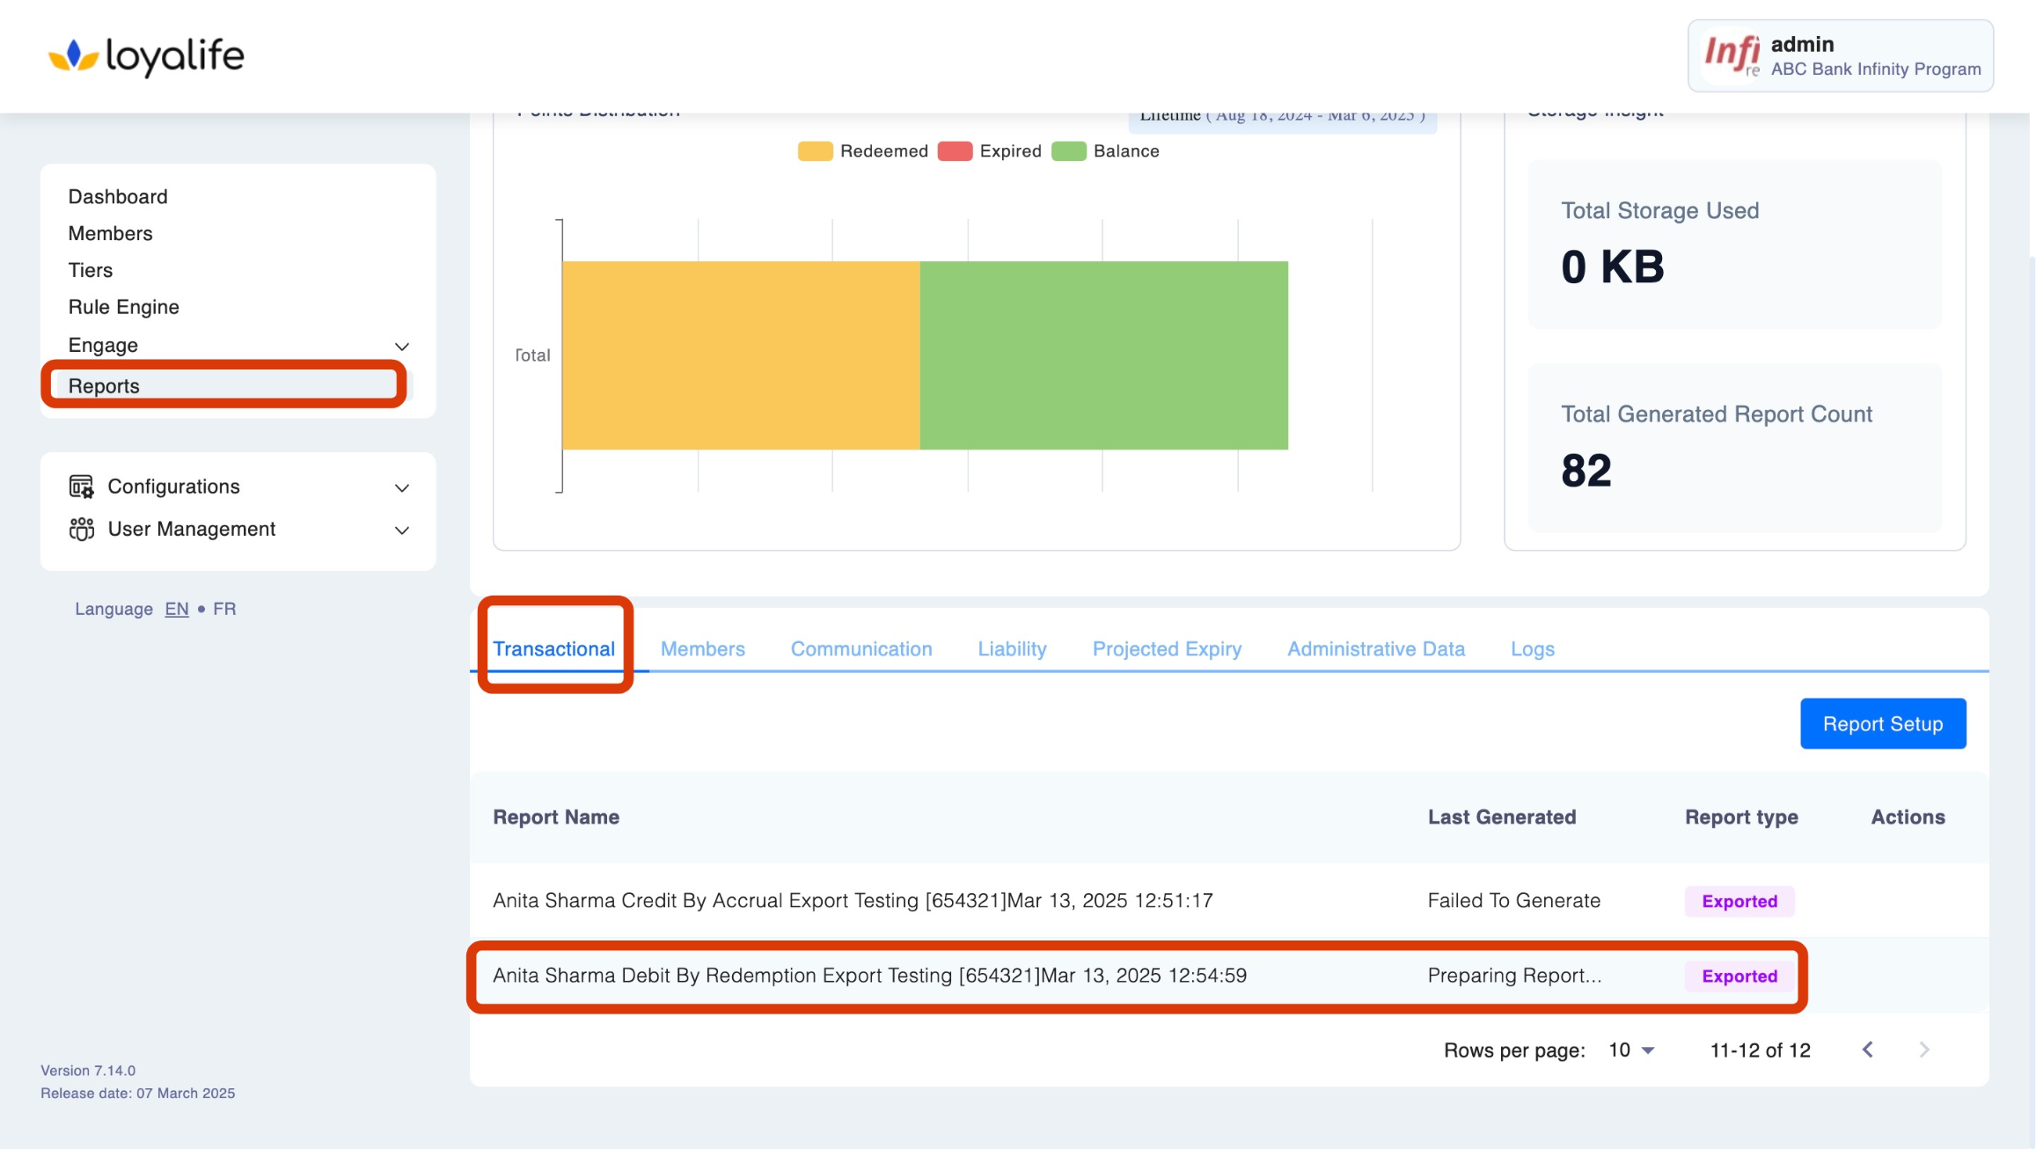Select Rule Engine in sidebar
The height and width of the screenshot is (1149, 2036).
(x=124, y=307)
